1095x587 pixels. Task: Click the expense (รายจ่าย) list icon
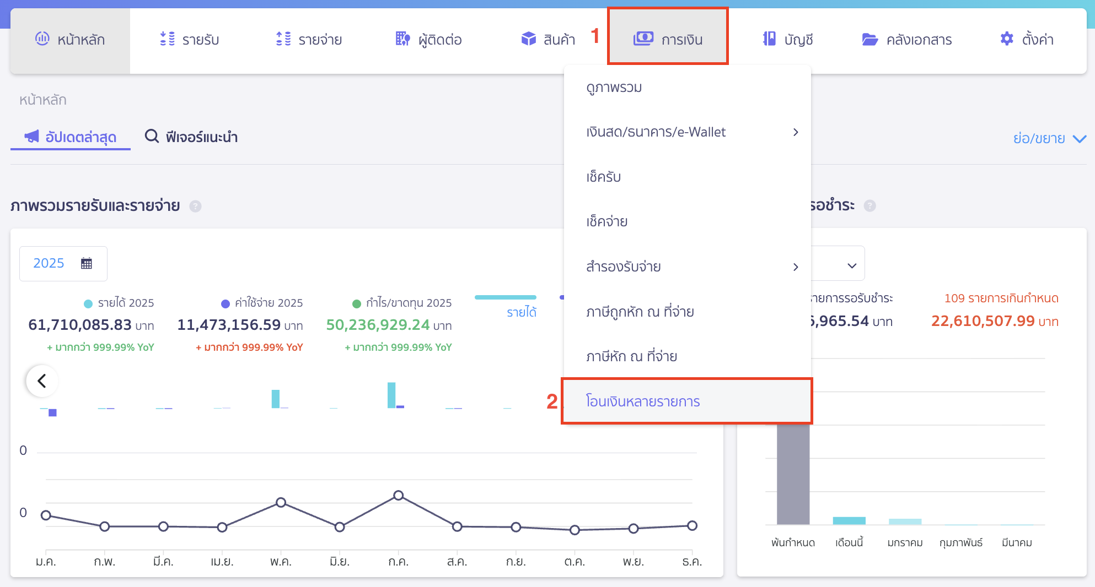pos(283,39)
